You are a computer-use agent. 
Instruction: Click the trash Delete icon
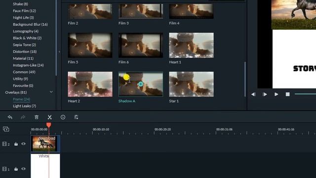click(37, 117)
